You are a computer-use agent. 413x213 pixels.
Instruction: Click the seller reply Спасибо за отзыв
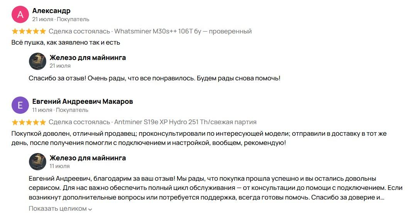[x=154, y=78]
